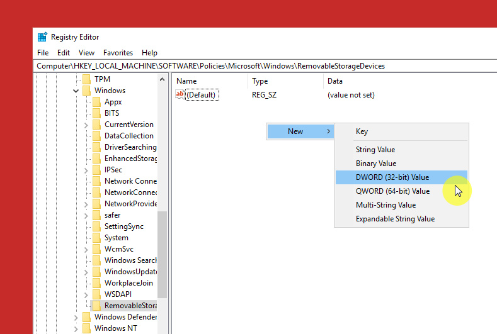Expand the WcmSvc key
The width and height of the screenshot is (497, 334).
click(x=86, y=250)
